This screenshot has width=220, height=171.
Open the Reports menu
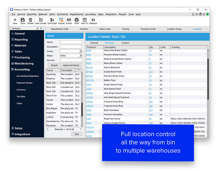pyautogui.click(x=122, y=14)
